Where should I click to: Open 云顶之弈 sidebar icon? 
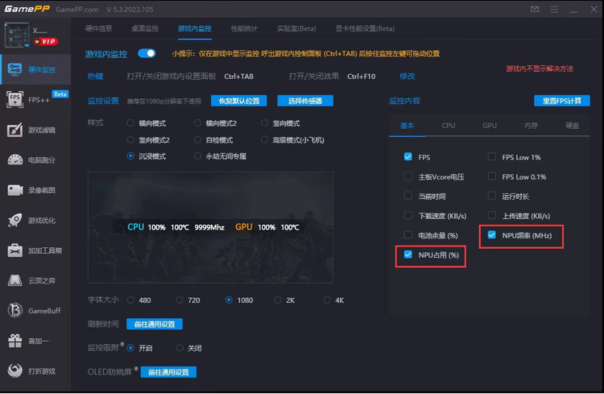pos(15,280)
